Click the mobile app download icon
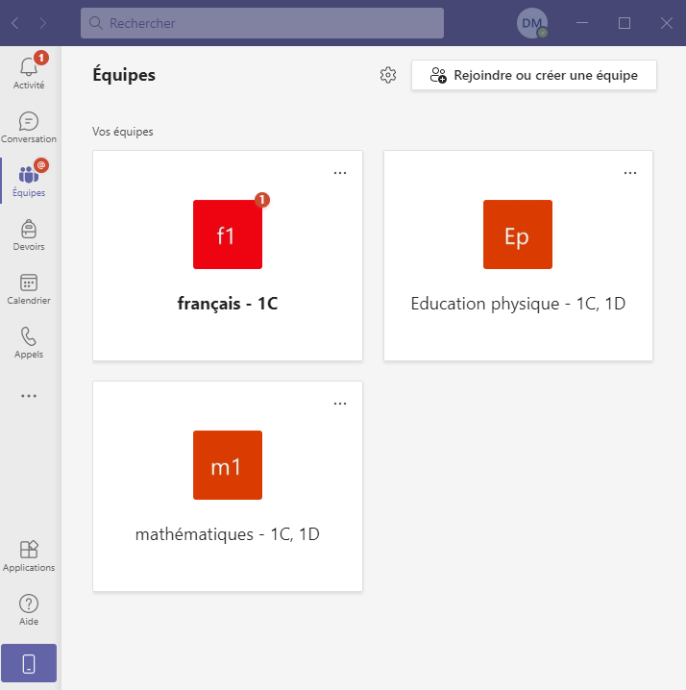 point(29,663)
